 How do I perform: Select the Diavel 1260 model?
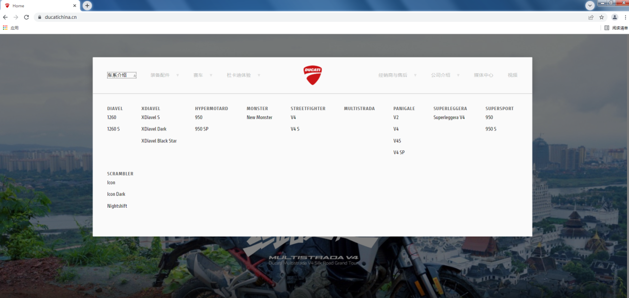pos(112,118)
